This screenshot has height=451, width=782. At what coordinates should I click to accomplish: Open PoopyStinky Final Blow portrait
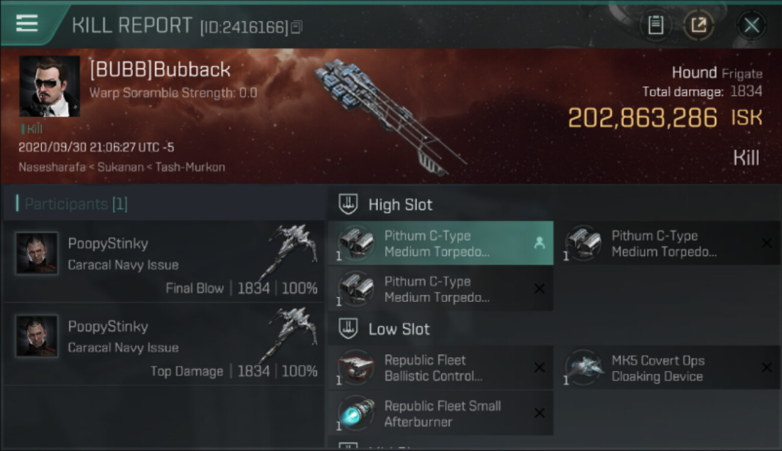pyautogui.click(x=37, y=253)
